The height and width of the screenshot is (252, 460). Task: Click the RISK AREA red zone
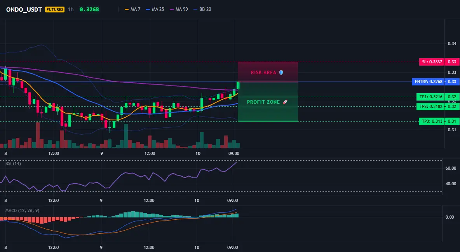click(x=268, y=72)
